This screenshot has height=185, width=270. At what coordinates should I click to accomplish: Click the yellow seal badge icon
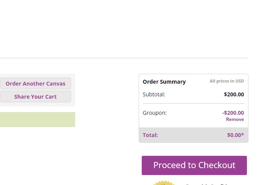coord(164,183)
